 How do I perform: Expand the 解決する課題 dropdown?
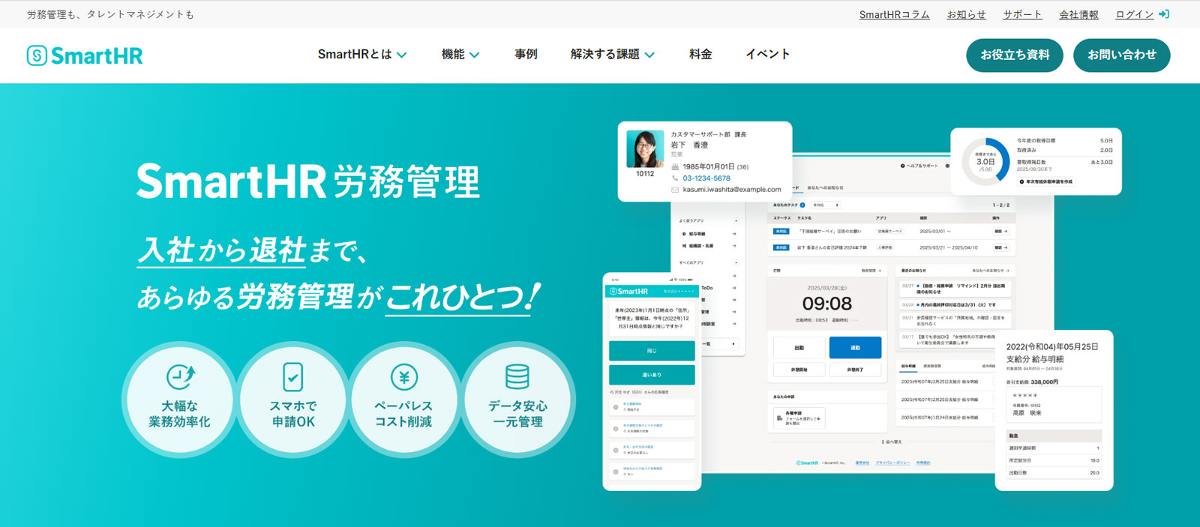[613, 54]
